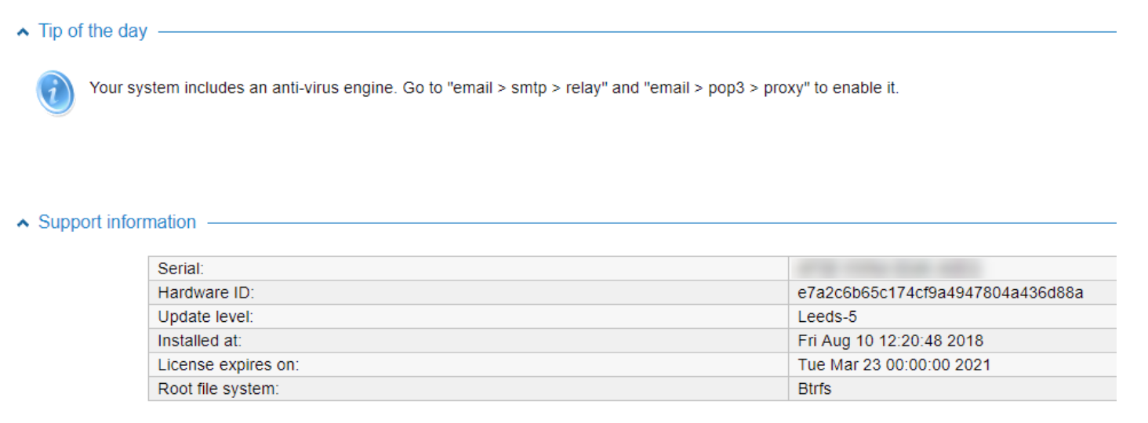The width and height of the screenshot is (1148, 423).
Task: Collapse the Support information section
Action: click(x=22, y=223)
